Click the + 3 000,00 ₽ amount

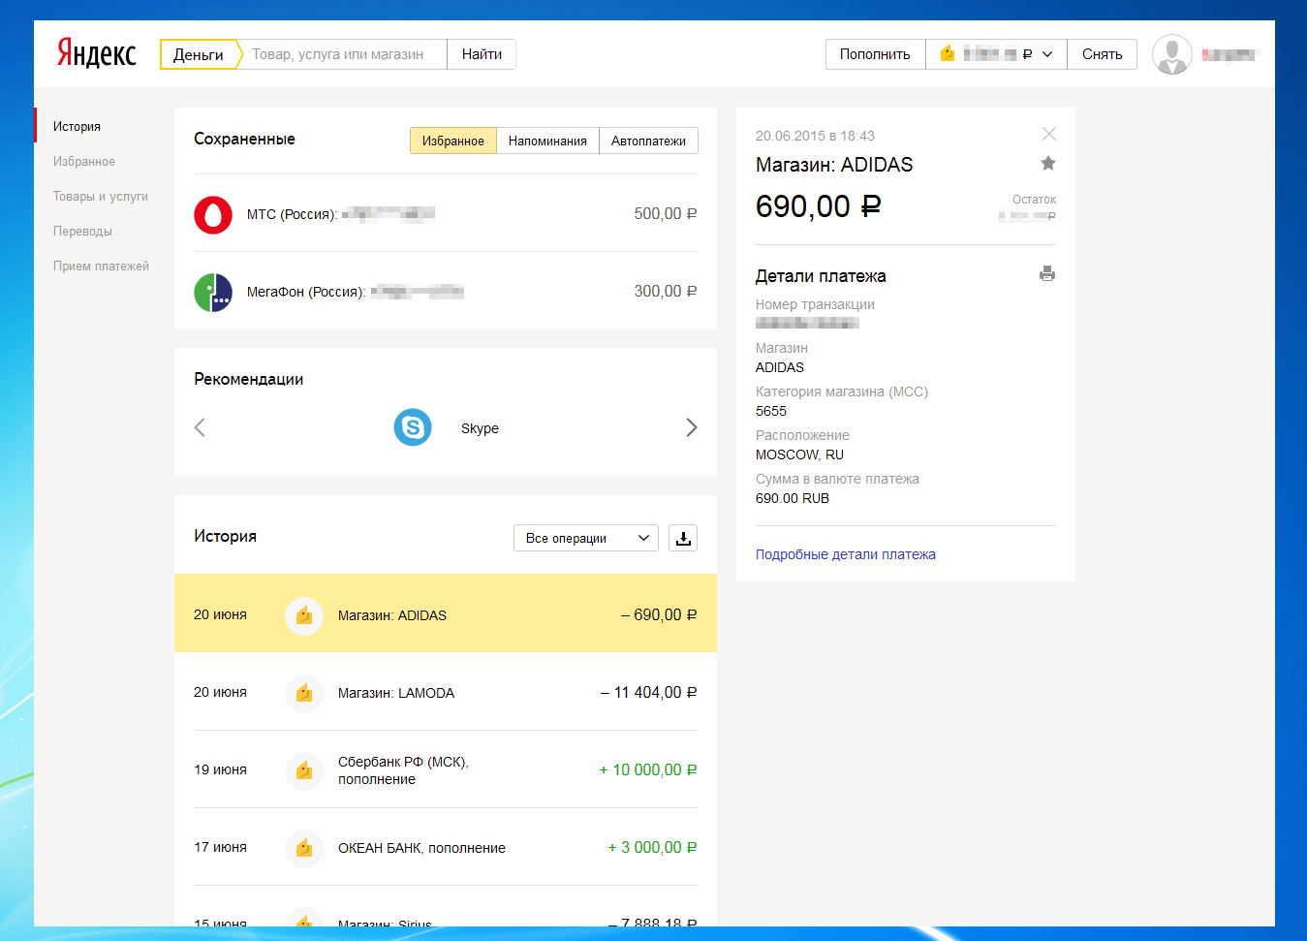(652, 847)
